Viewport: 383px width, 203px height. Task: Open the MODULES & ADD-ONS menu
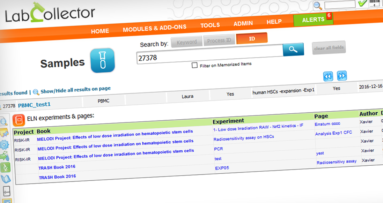(155, 28)
